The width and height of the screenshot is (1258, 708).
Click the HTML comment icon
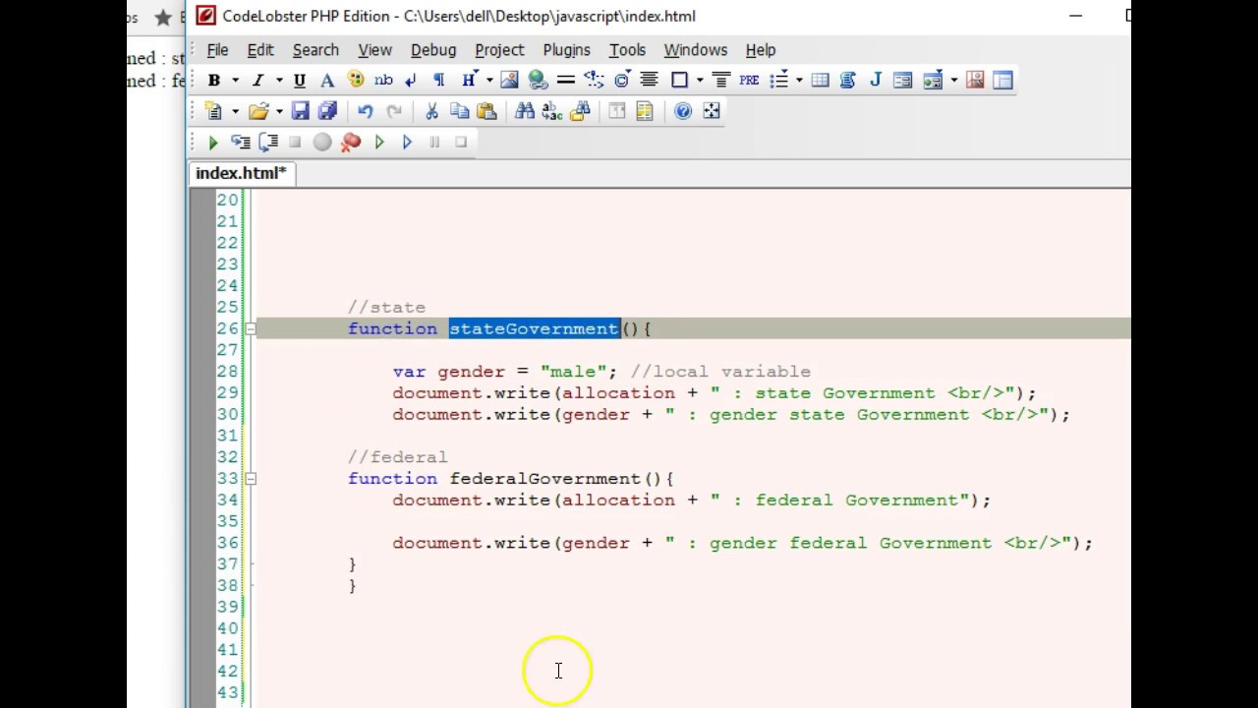594,81
